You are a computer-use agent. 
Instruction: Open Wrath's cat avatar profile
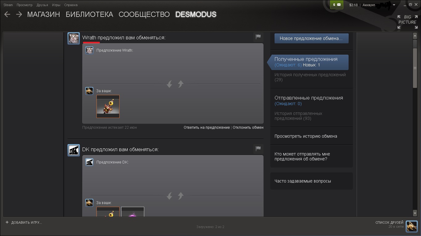(74, 38)
